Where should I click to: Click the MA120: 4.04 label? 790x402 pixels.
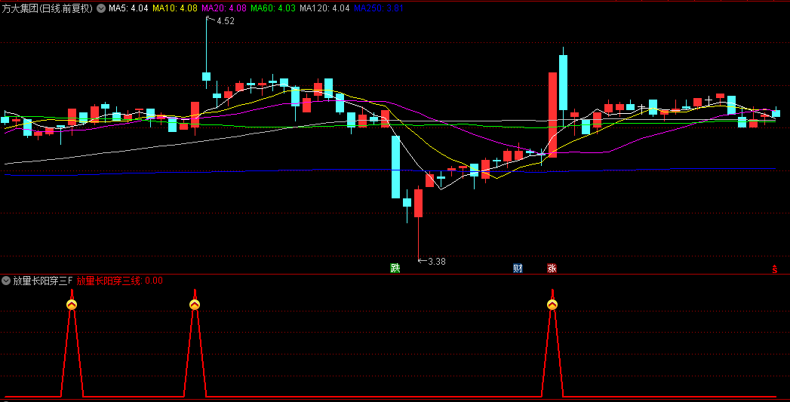324,8
